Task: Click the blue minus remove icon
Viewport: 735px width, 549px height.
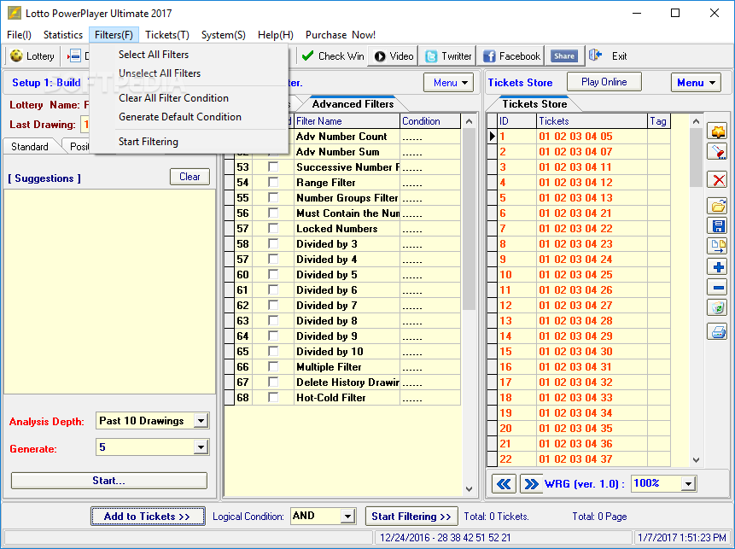Action: click(718, 288)
